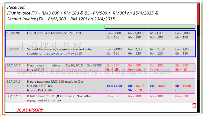Screen dimensions: 204x117
Task: Select 'Second Tax Invoice, assuming received after' text
Action: tap(60, 49)
